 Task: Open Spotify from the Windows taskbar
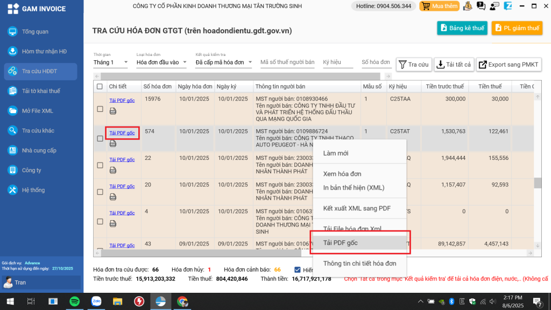click(x=74, y=301)
